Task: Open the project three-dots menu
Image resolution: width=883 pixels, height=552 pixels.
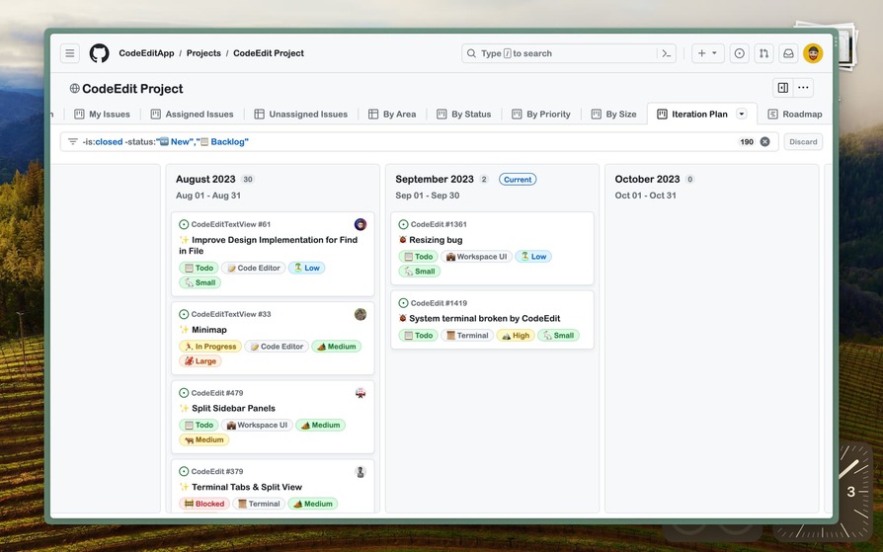Action: point(803,87)
